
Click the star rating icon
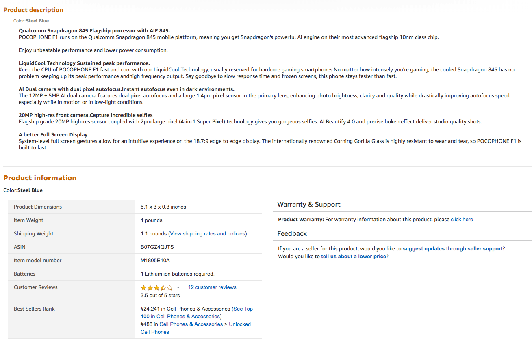157,287
